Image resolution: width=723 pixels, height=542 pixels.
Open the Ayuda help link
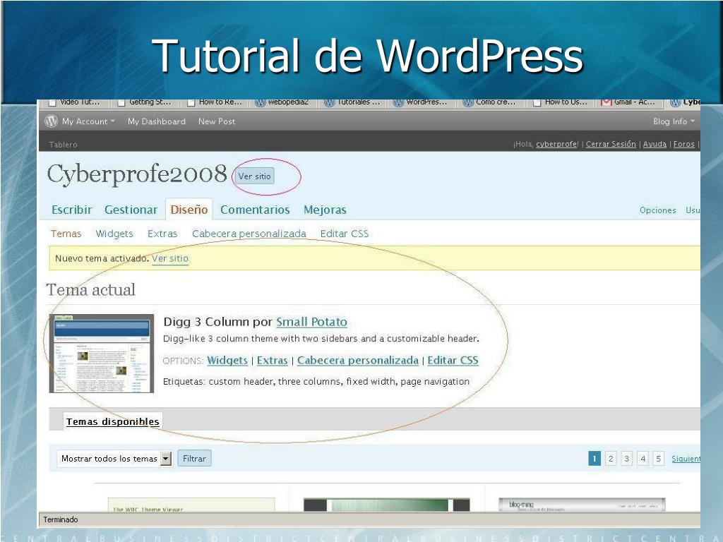click(655, 144)
